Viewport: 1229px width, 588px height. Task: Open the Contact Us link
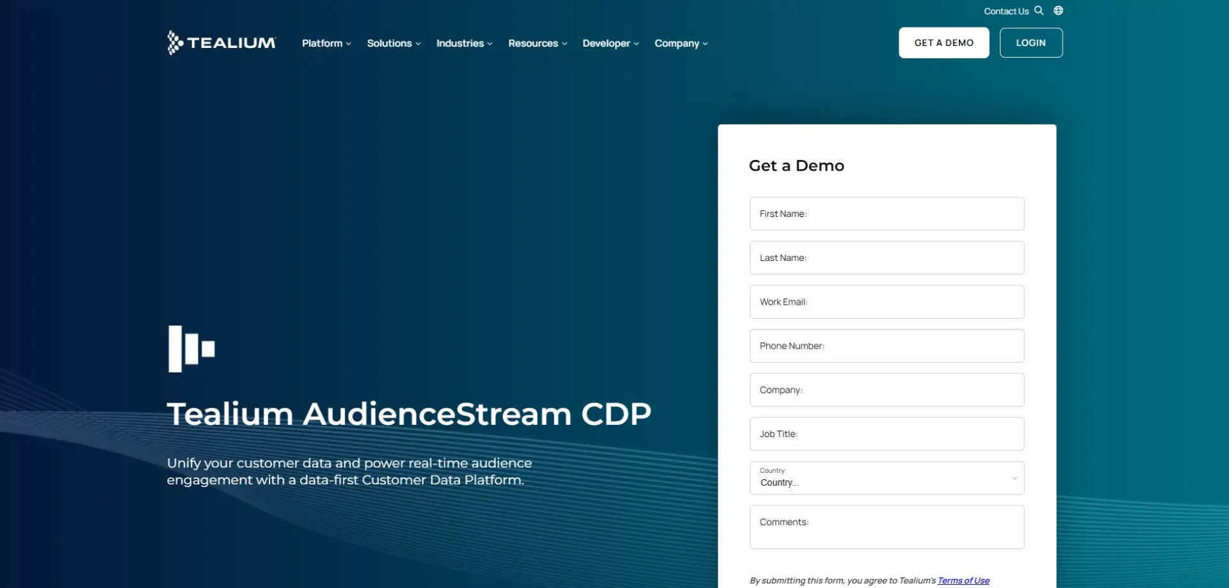click(x=1006, y=12)
